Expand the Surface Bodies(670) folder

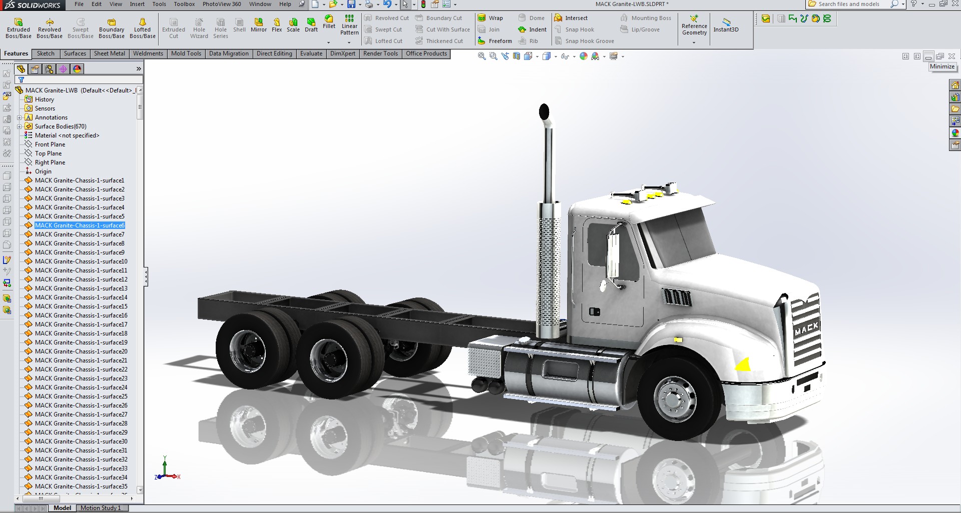tap(20, 126)
